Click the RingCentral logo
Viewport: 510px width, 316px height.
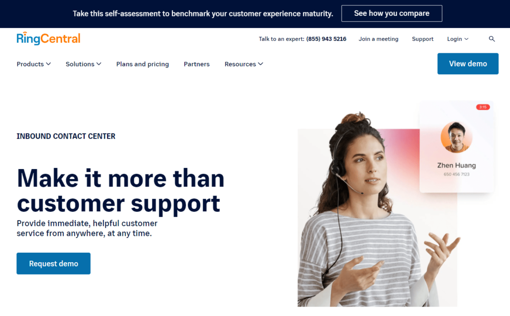click(x=48, y=38)
